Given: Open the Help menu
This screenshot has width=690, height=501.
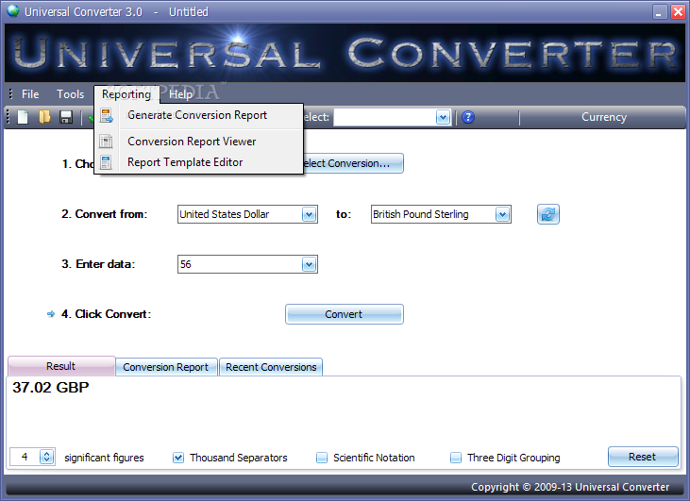Looking at the screenshot, I should click(180, 94).
